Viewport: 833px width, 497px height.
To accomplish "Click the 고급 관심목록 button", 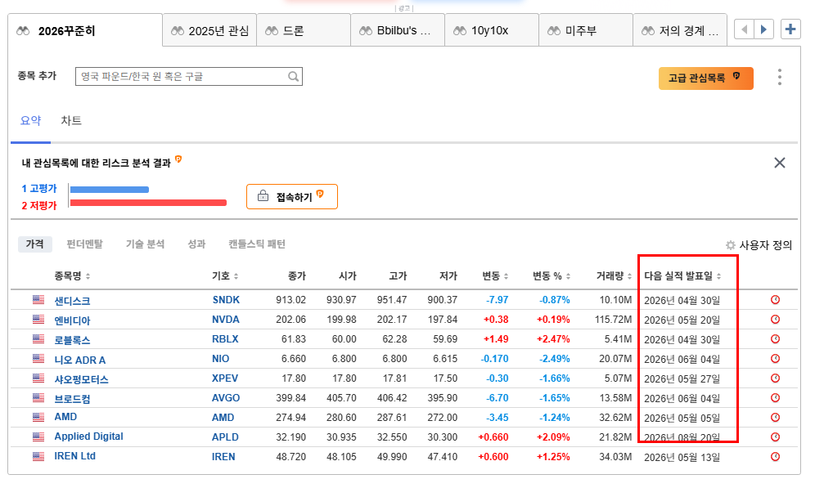I will (706, 78).
